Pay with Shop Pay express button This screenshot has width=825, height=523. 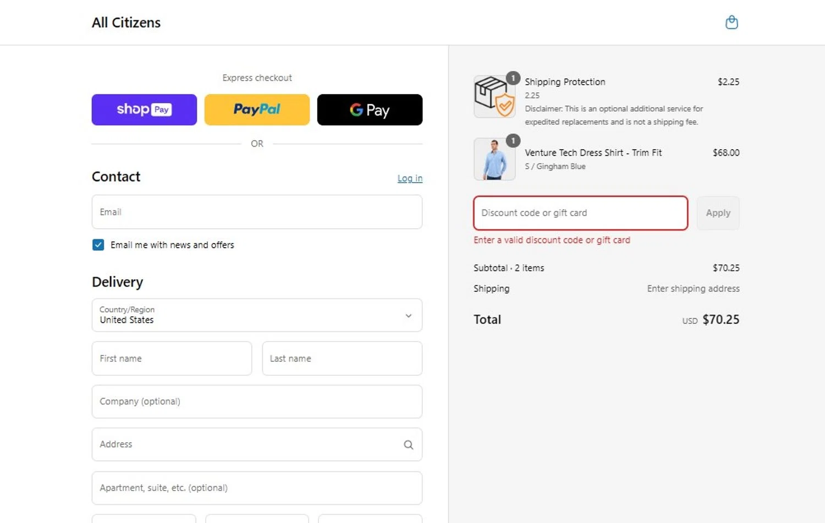click(144, 109)
